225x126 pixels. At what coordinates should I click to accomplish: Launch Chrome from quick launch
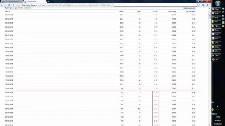pyautogui.click(x=223, y=26)
